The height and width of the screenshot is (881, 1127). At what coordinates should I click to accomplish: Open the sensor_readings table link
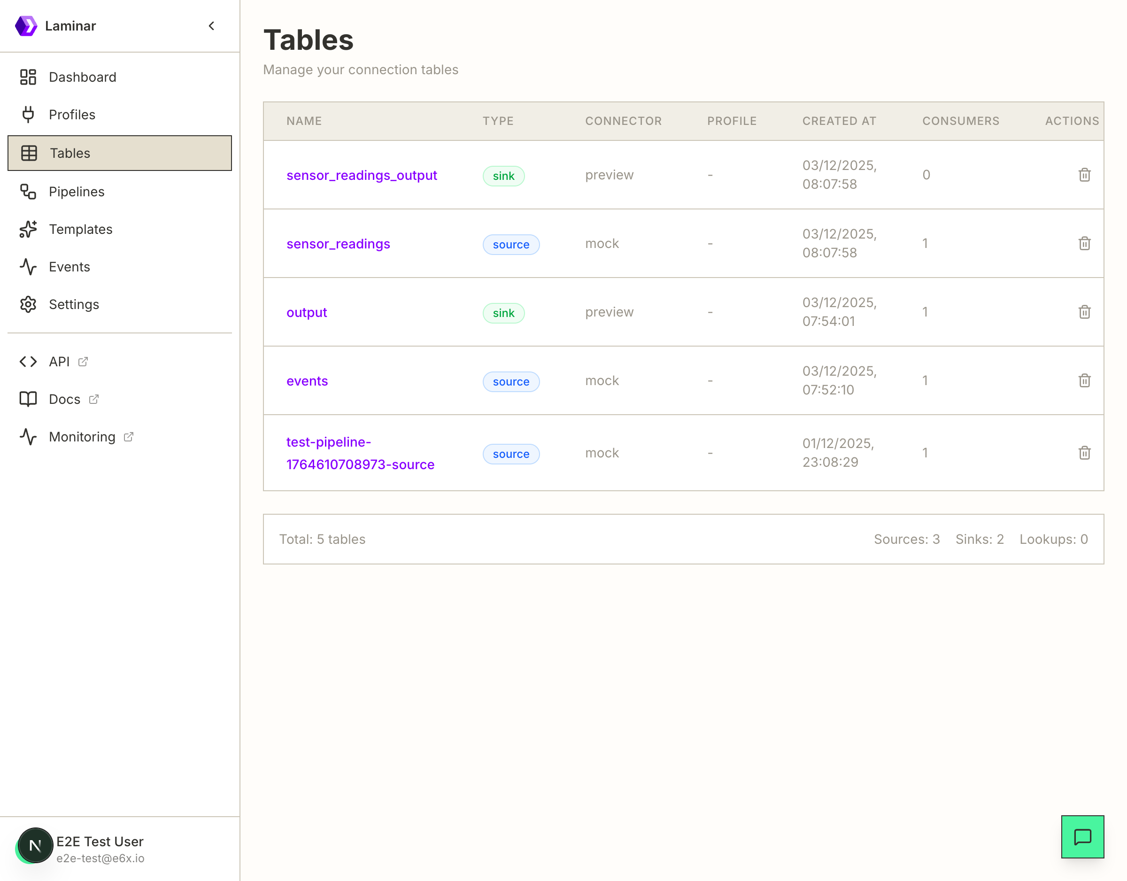click(x=338, y=244)
